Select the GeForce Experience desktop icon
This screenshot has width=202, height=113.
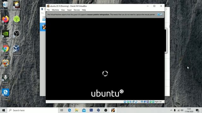[5, 36]
